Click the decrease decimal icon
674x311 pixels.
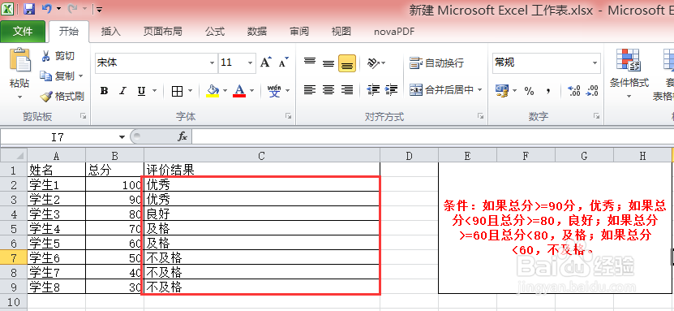coord(592,91)
